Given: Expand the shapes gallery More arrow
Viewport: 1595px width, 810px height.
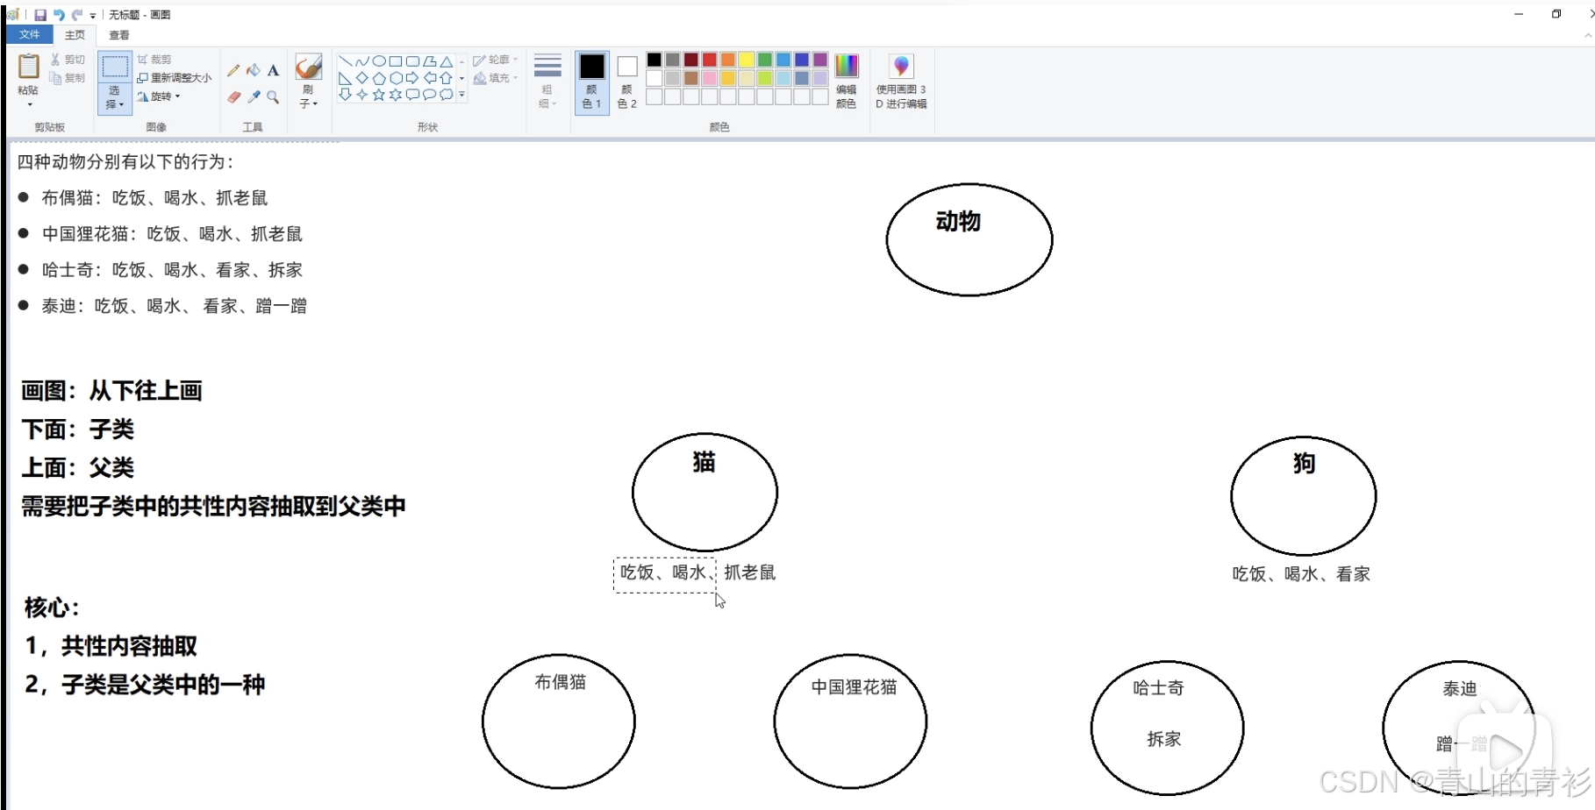Looking at the screenshot, I should click(461, 95).
